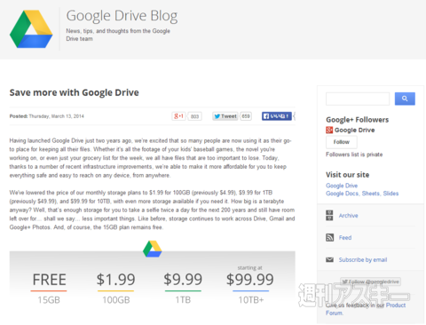Click the Archive icon
Image resolution: width=426 pixels, height=325 pixels.
point(329,216)
